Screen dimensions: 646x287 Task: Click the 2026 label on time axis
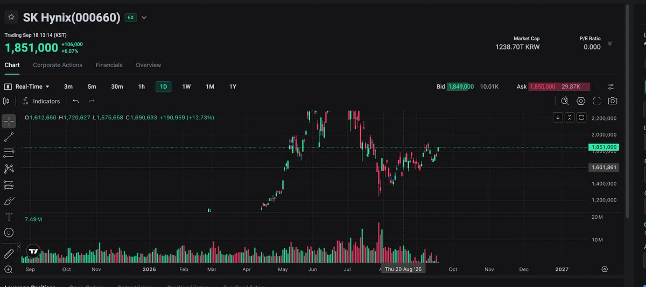click(149, 269)
